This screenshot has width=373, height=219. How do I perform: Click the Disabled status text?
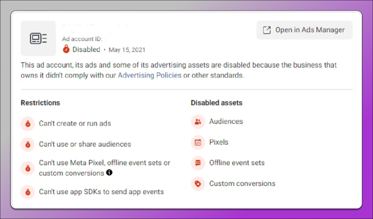(x=87, y=50)
